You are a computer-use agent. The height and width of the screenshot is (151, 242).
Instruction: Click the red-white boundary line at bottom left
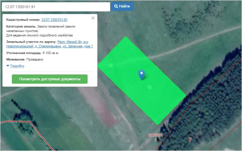(x=31, y=124)
